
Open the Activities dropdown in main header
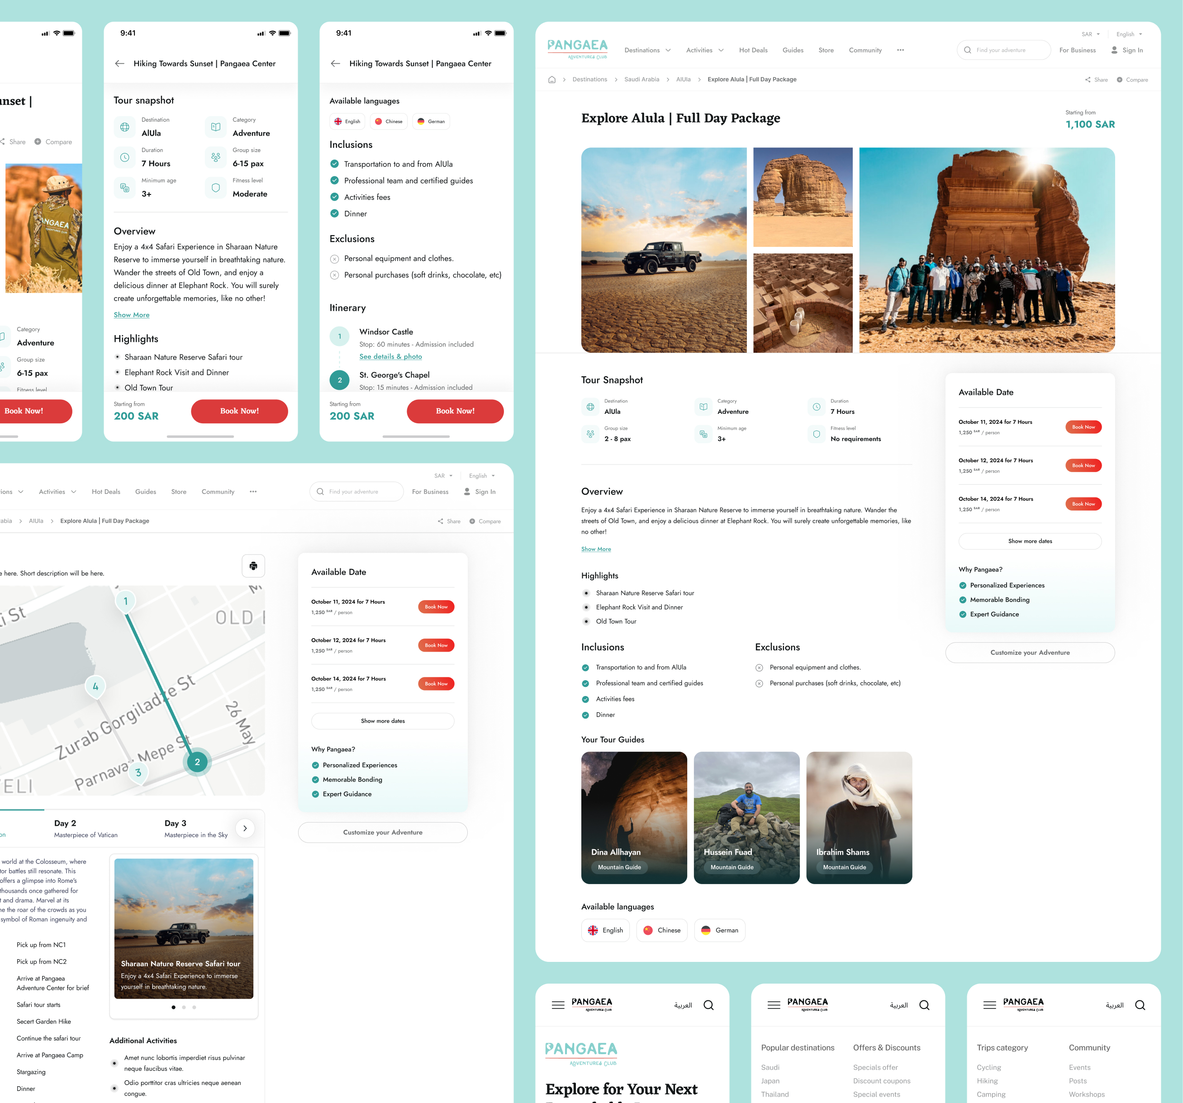[x=704, y=51]
